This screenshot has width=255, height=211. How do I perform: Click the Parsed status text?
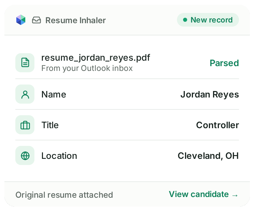[224, 63]
